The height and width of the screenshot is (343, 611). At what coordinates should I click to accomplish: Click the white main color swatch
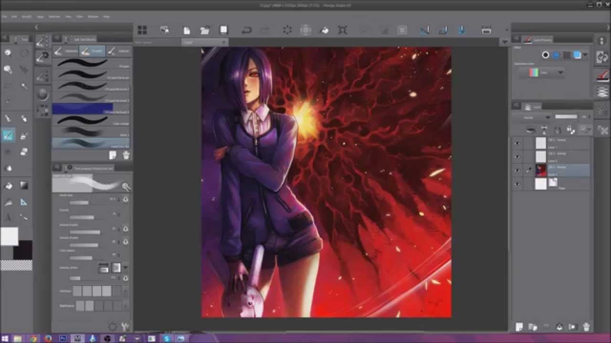coord(9,236)
